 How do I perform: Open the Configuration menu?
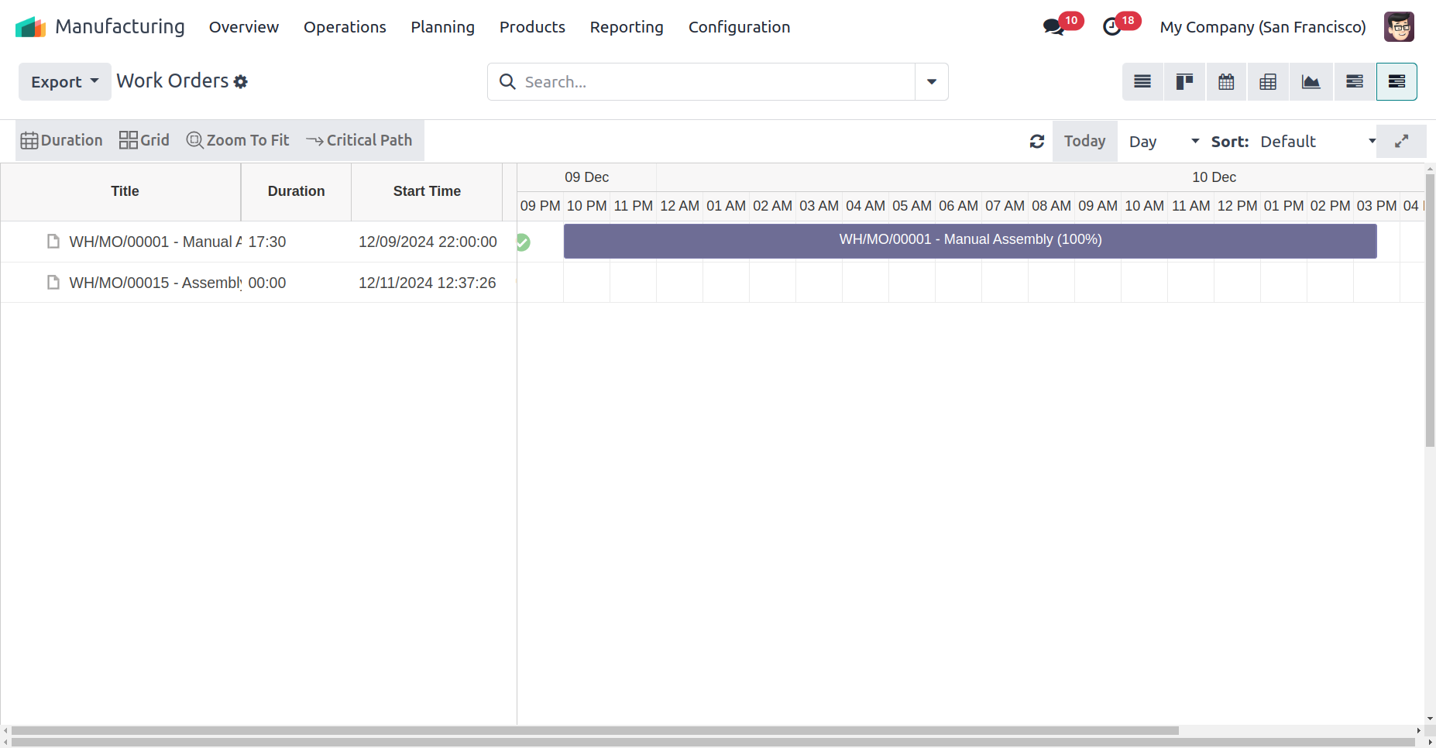(739, 27)
